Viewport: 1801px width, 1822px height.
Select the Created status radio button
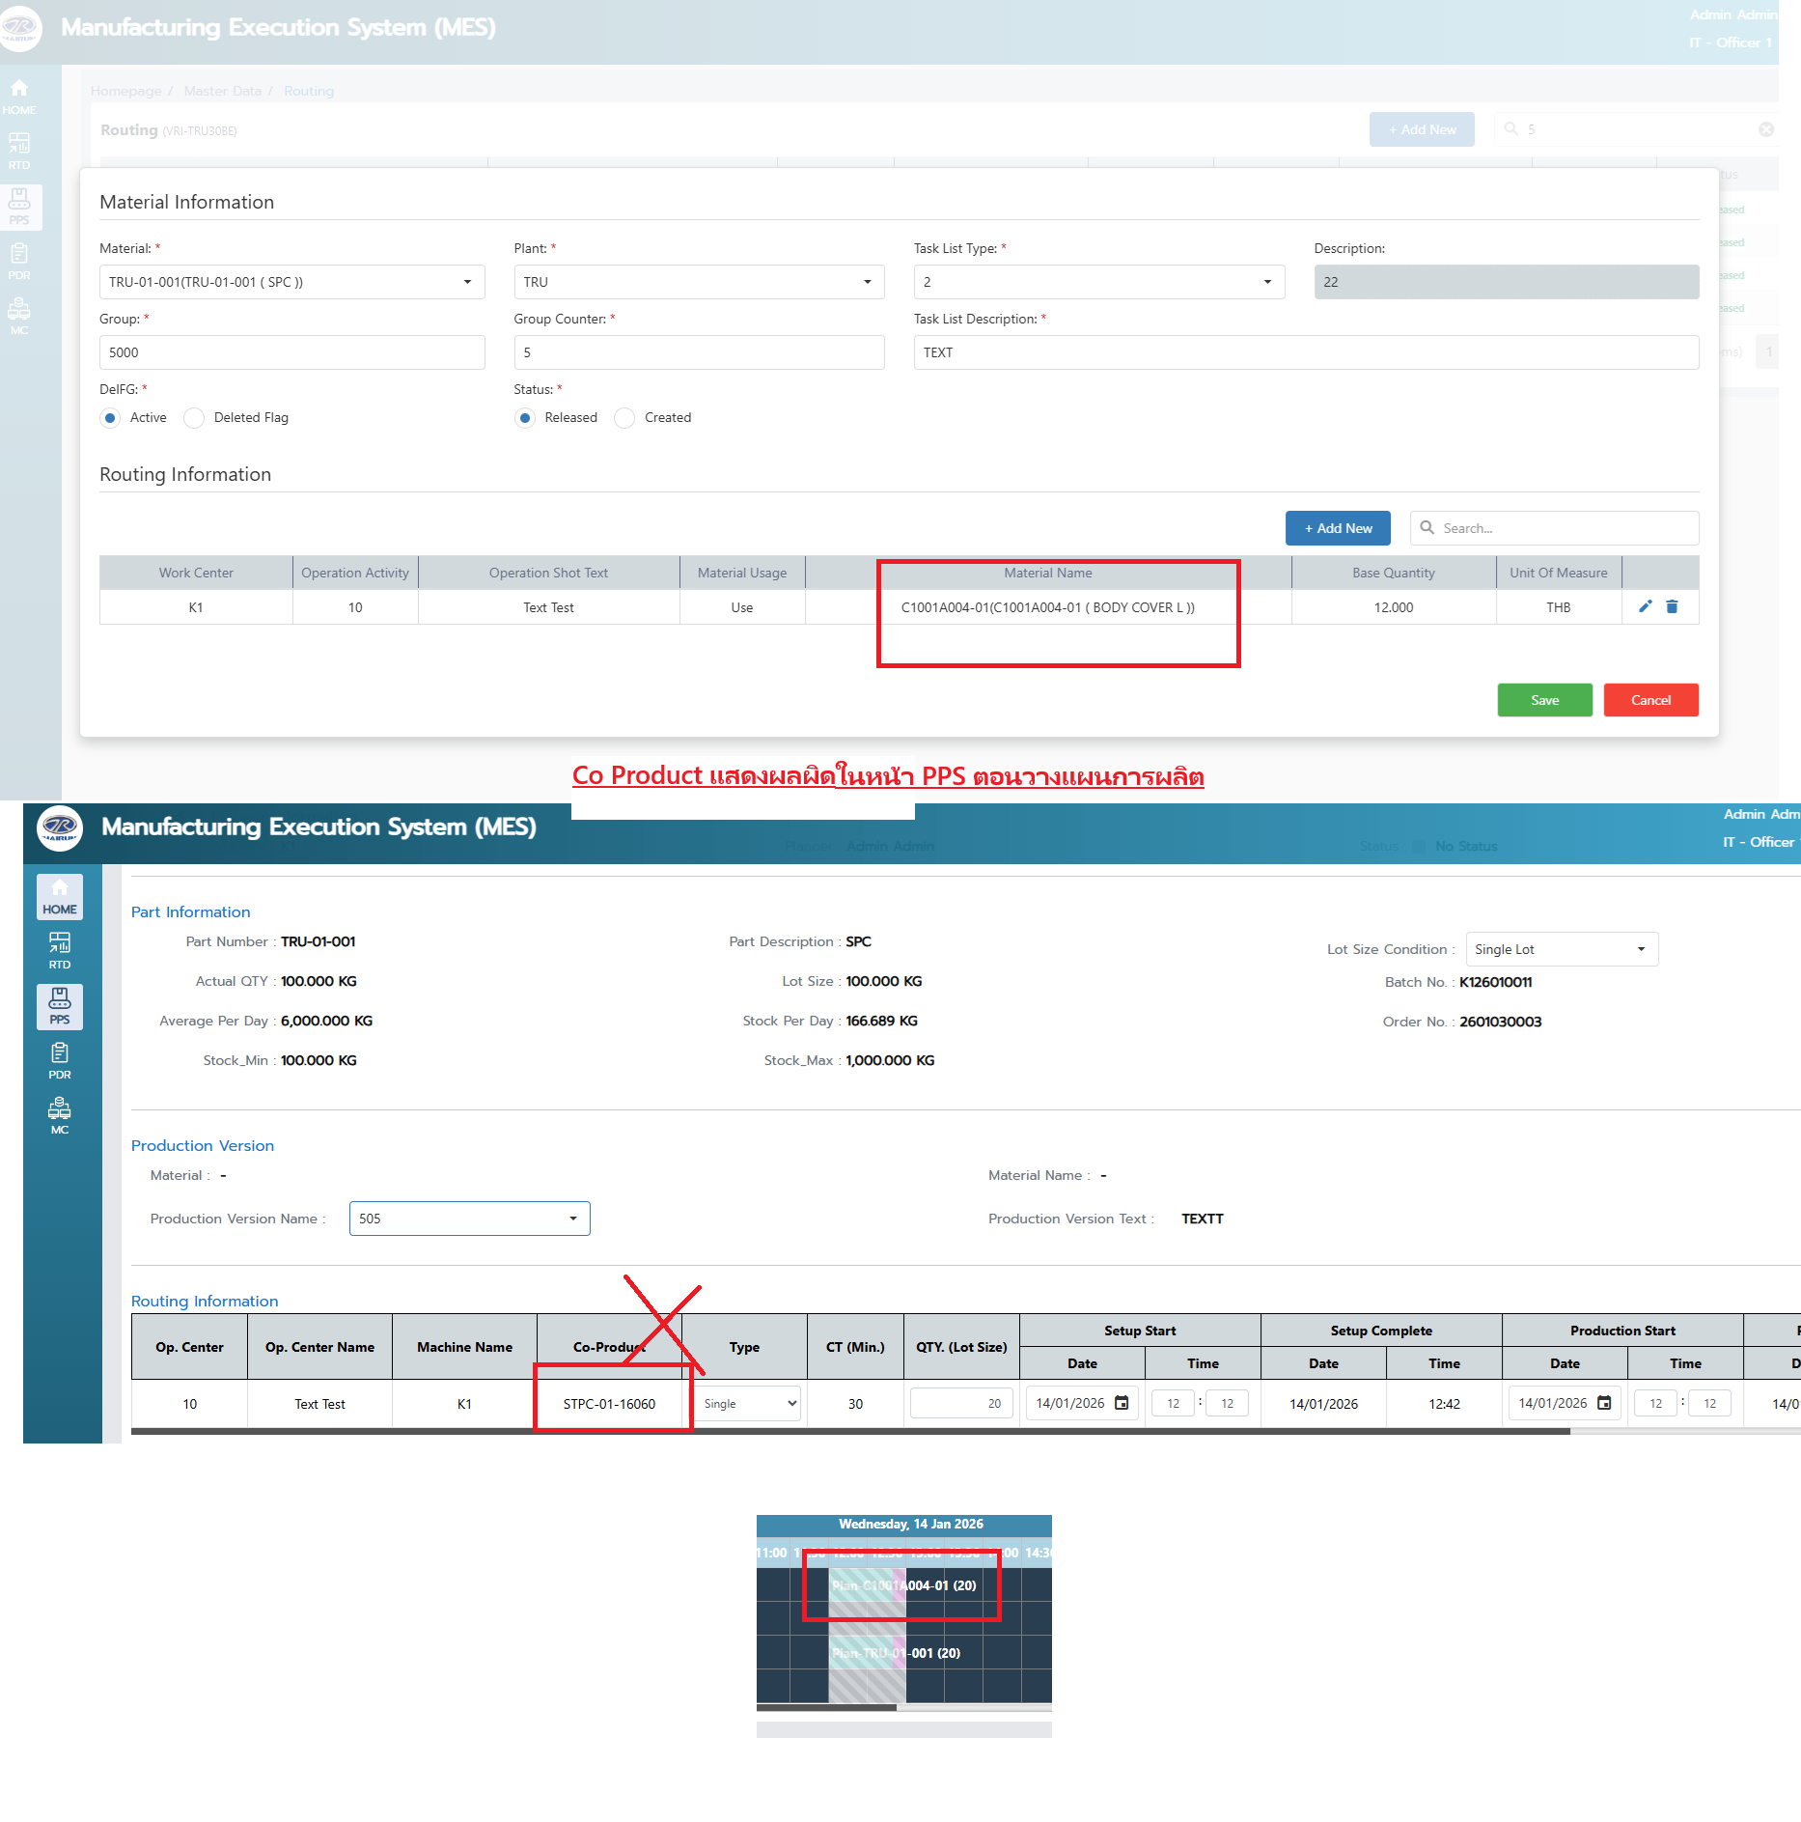pos(625,418)
